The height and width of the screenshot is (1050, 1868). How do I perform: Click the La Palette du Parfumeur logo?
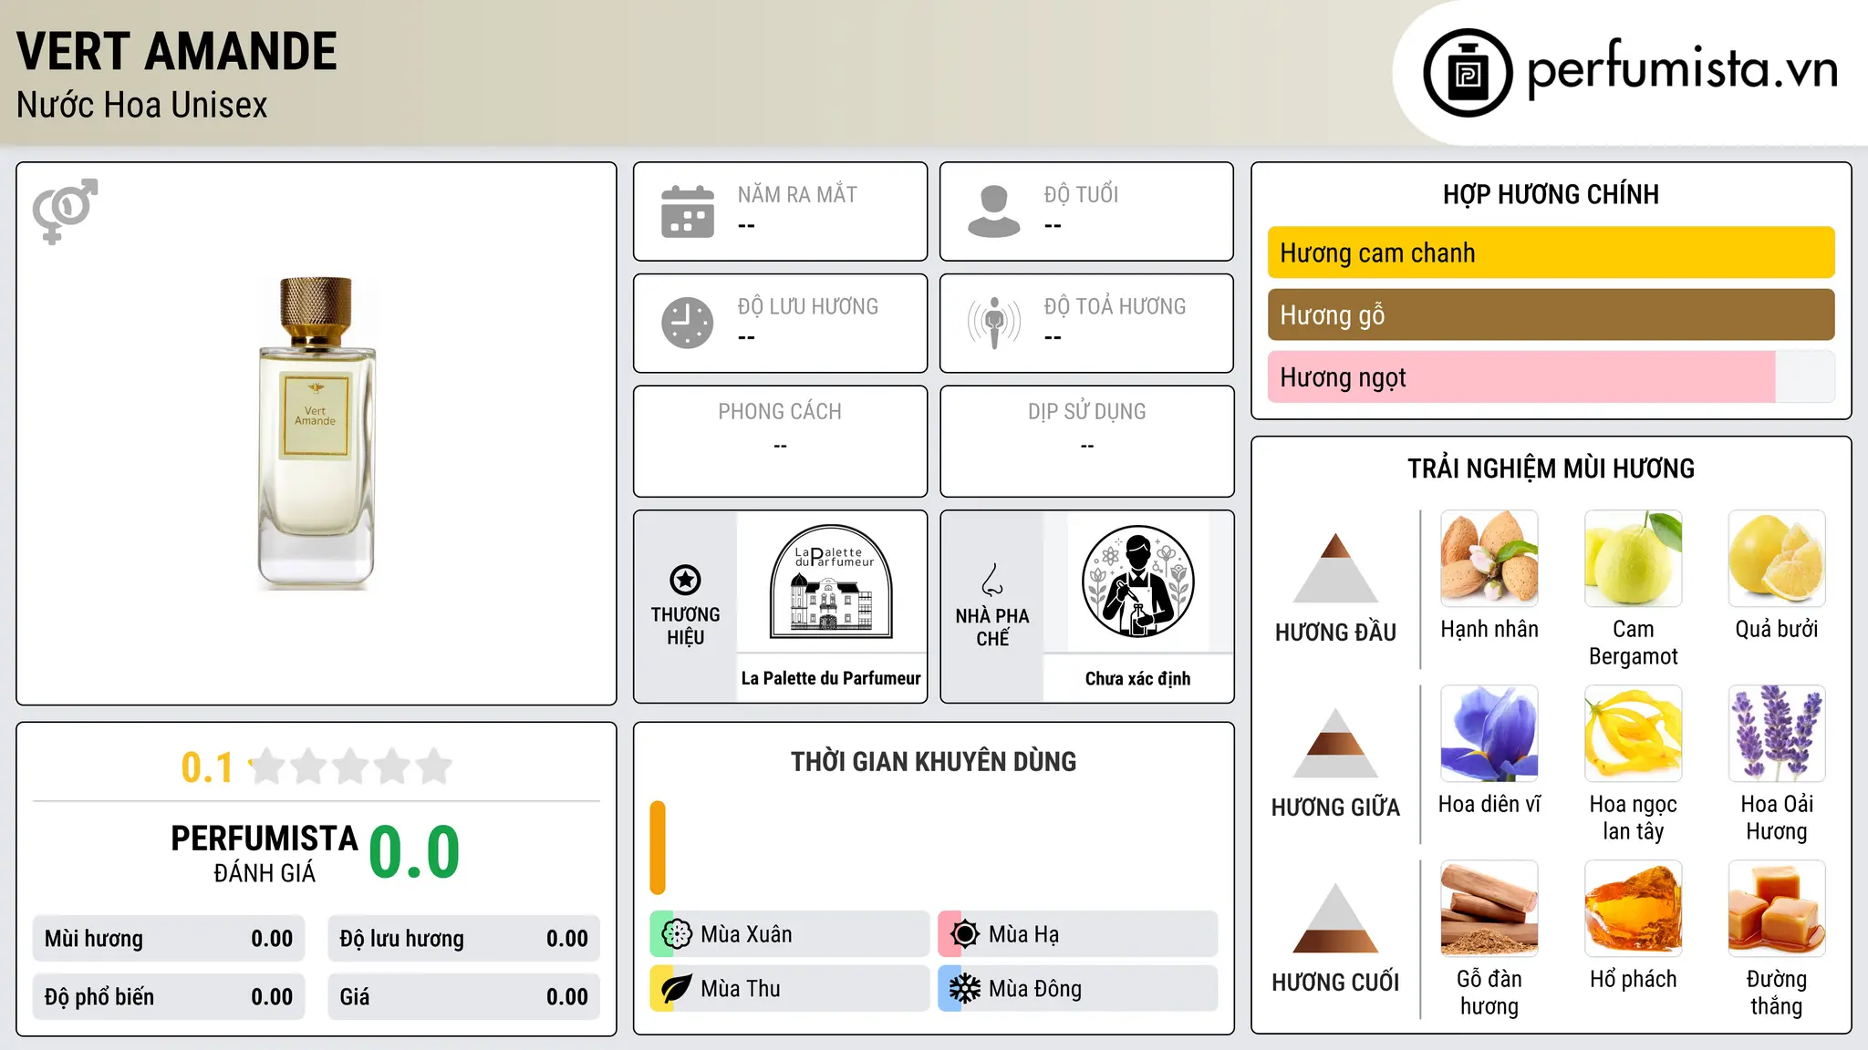(831, 582)
